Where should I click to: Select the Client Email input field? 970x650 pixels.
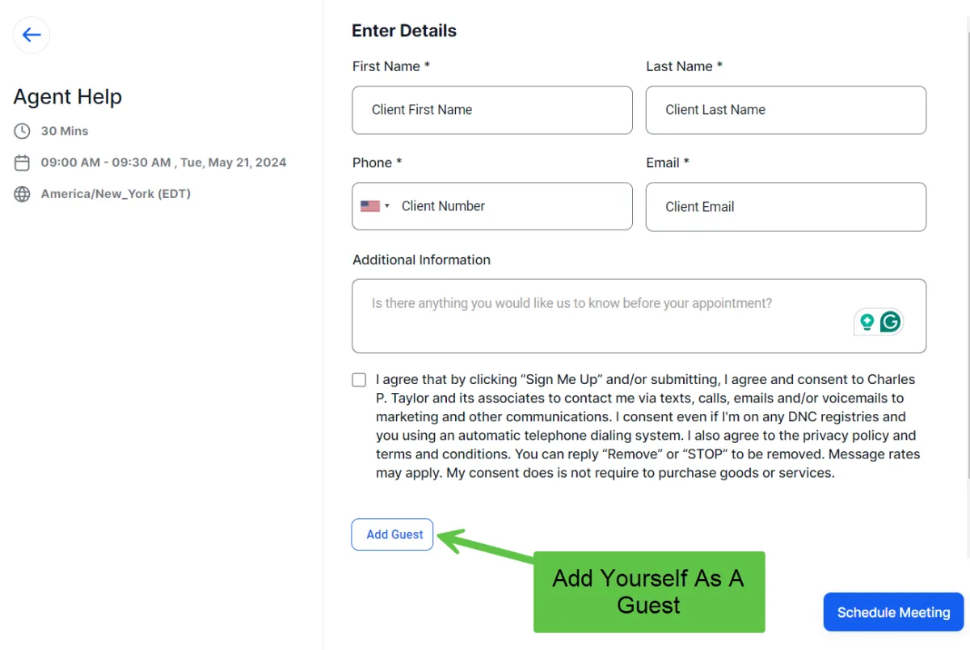(785, 206)
